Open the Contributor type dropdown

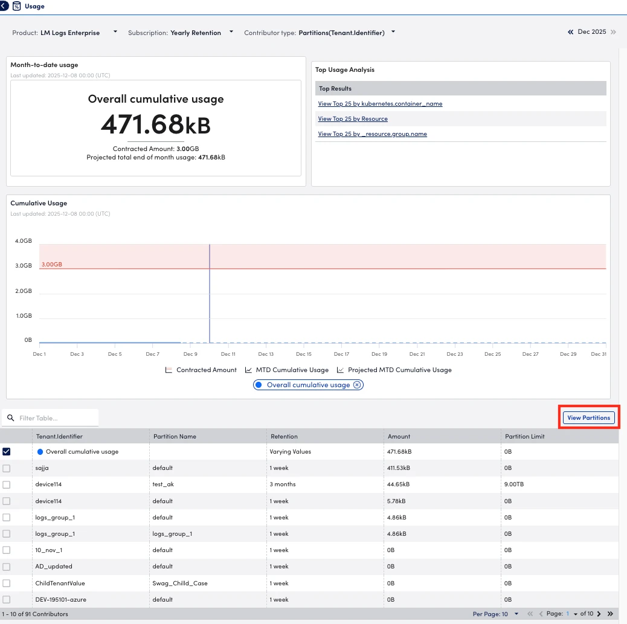pos(393,33)
